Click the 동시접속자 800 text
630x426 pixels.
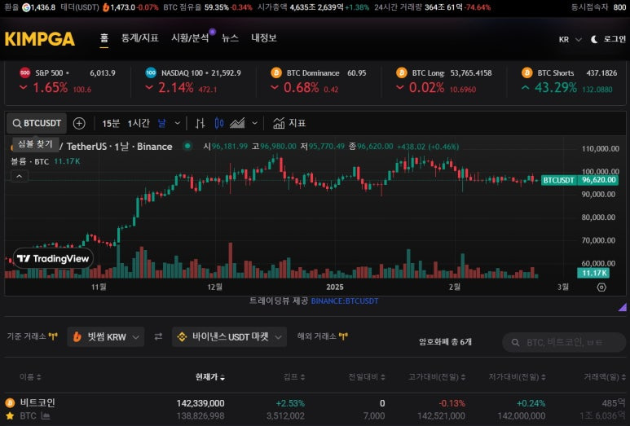point(598,7)
